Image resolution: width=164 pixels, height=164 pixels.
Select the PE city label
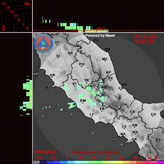tap(125, 85)
